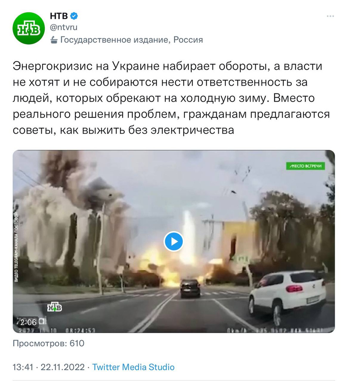This screenshot has height=381, width=348.
Task: Open the @ntvru handle profile
Action: 64,27
